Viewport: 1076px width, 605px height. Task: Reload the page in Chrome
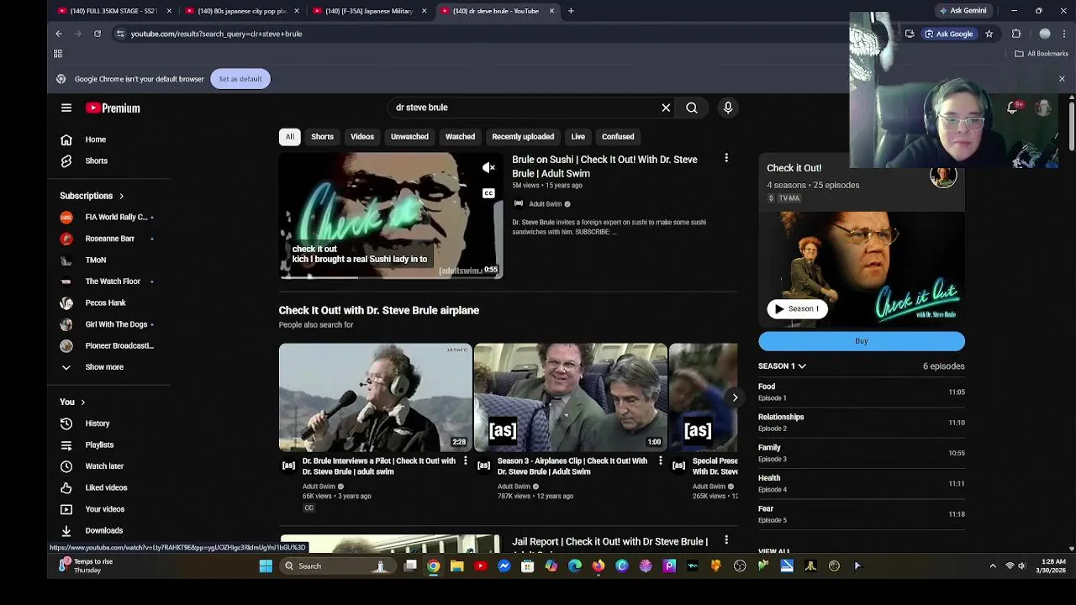[x=98, y=34]
